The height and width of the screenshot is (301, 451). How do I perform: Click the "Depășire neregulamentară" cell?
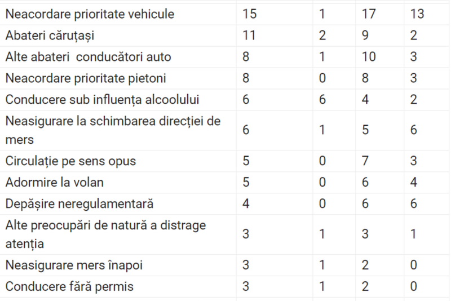79,203
